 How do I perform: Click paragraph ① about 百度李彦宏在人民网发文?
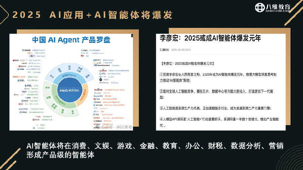218,78
